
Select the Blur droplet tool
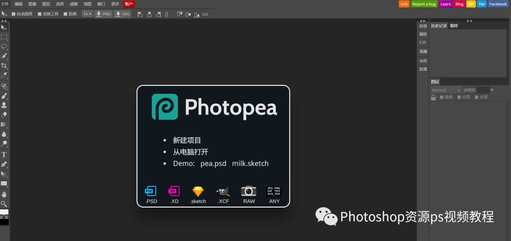pos(4,133)
